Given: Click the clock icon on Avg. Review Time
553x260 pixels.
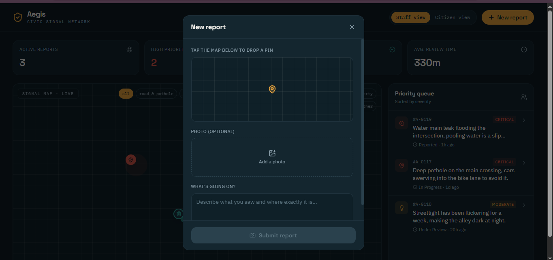Looking at the screenshot, I should 524,49.
